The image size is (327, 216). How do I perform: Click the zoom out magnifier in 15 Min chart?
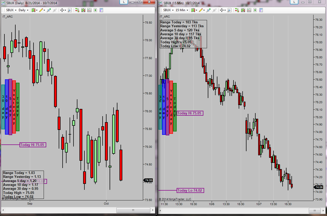pyautogui.click(x=215, y=10)
